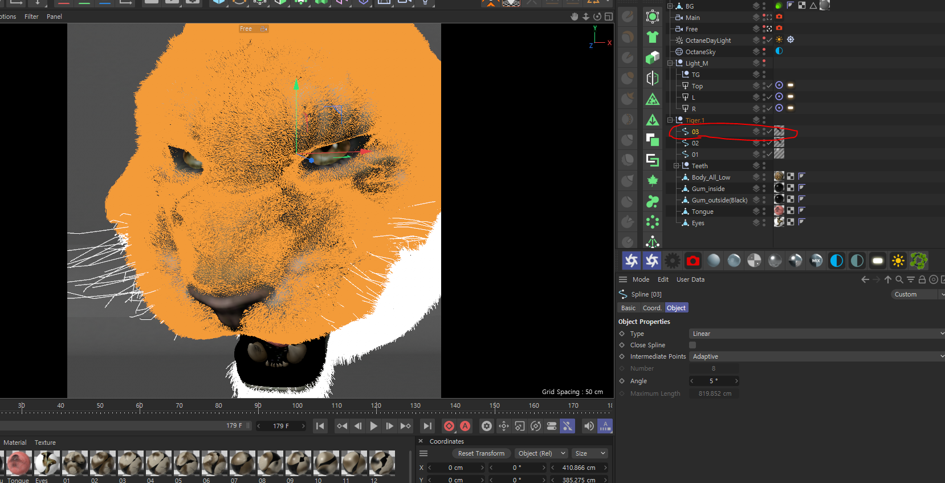Open Object (Rel) coordinate mode dropdown
The image size is (945, 483).
(x=540, y=453)
